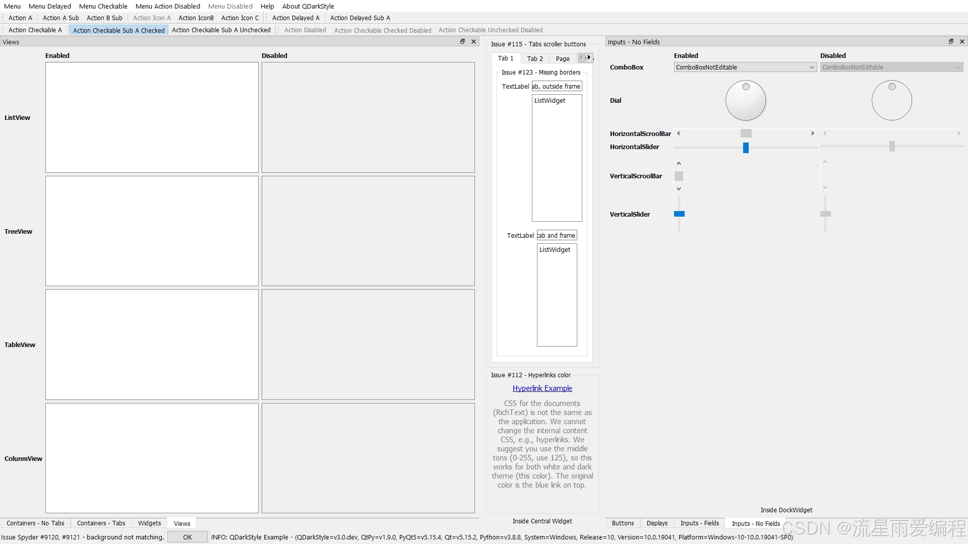The height and width of the screenshot is (544, 968).
Task: Float the Views dock panel
Action: (462, 42)
